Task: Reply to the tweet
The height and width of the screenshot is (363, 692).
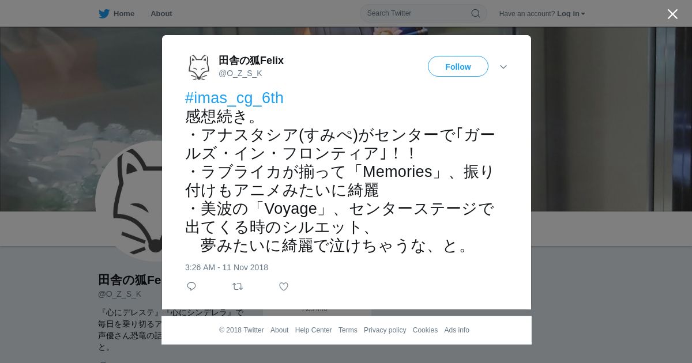Action: click(191, 286)
